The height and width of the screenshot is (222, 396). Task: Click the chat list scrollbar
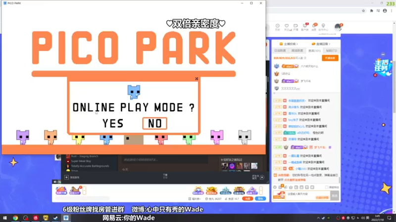[x=339, y=180]
